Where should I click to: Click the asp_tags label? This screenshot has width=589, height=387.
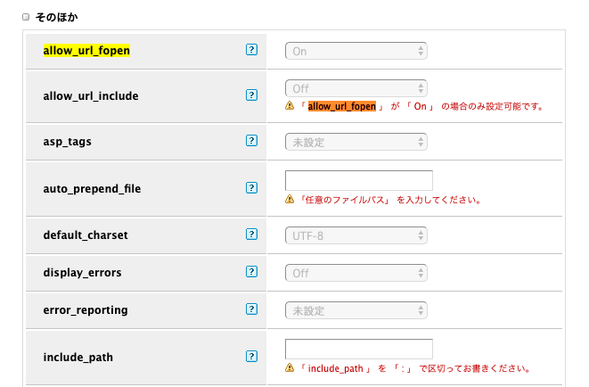67,142
